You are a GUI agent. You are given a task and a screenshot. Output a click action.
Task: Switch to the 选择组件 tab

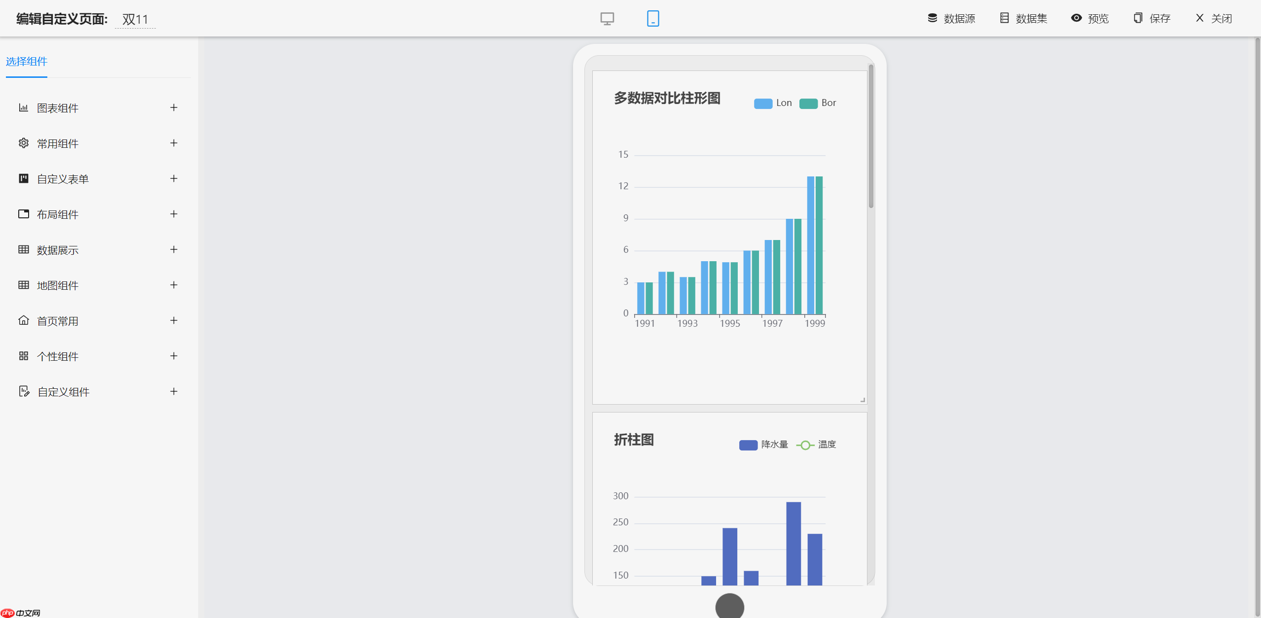point(26,62)
